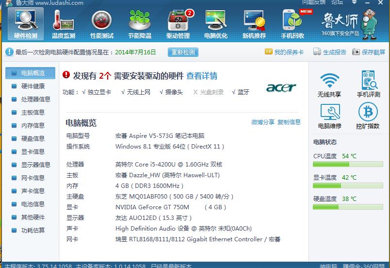
Task: Click 保存截屏 link
Action: pos(374,52)
